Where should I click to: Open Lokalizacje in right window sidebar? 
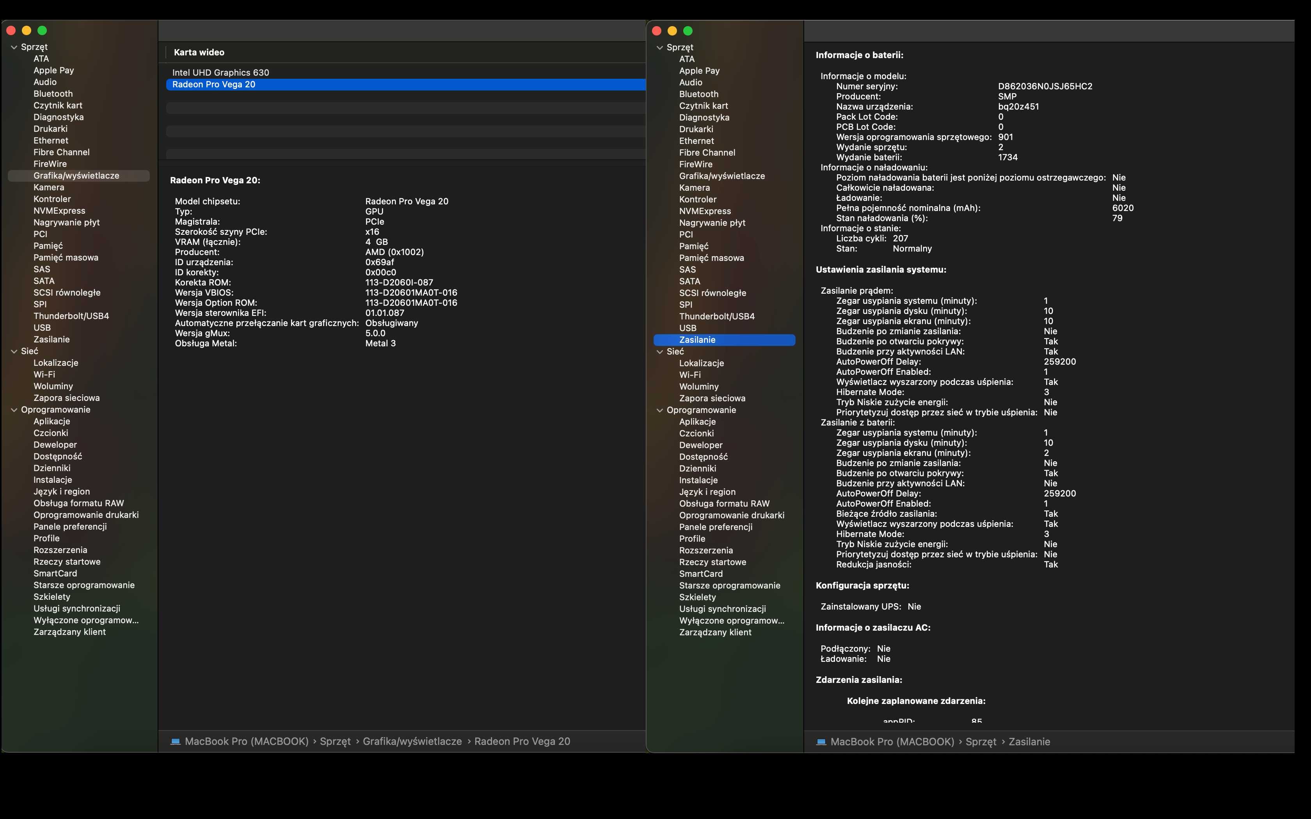(x=702, y=363)
